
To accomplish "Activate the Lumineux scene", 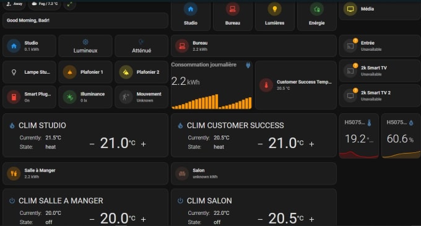I will click(x=85, y=46).
